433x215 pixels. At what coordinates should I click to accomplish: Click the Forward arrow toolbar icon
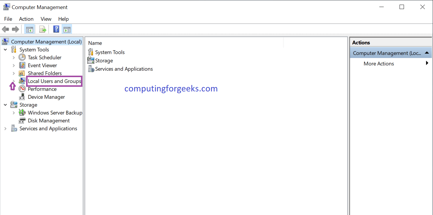(x=16, y=29)
